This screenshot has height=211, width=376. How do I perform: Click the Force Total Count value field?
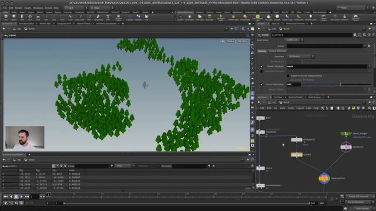(294, 84)
